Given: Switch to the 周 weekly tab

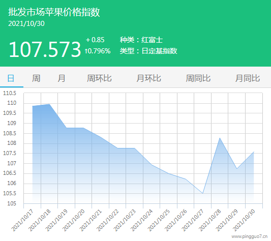Looking at the screenshot, I should pos(36,78).
